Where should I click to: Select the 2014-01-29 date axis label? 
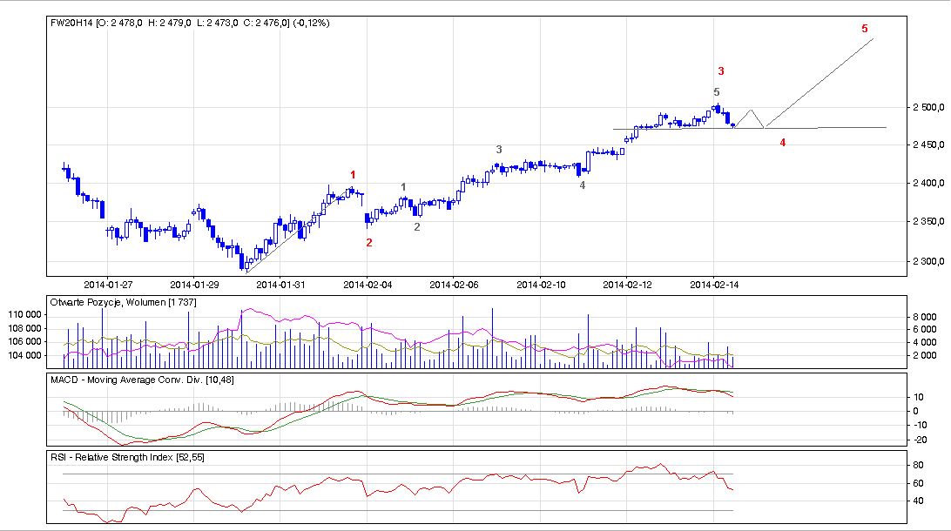coord(194,285)
